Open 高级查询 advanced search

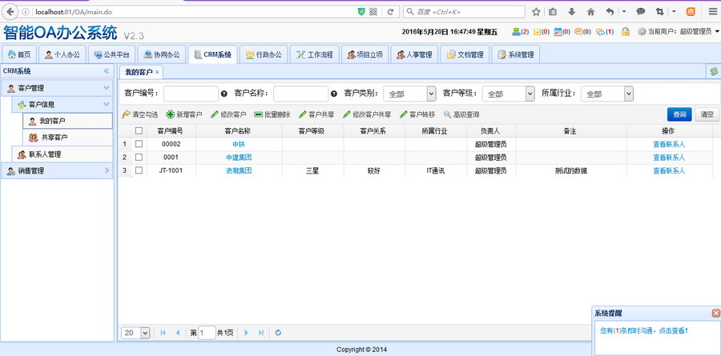pos(461,114)
